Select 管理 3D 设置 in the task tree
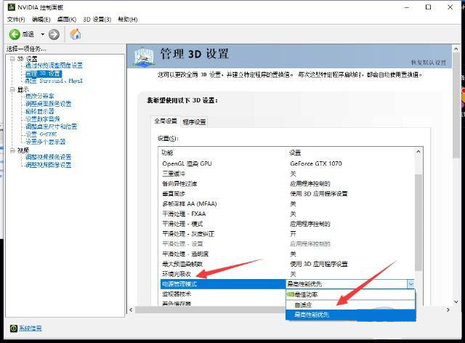This screenshot has height=343, width=465. [x=44, y=73]
